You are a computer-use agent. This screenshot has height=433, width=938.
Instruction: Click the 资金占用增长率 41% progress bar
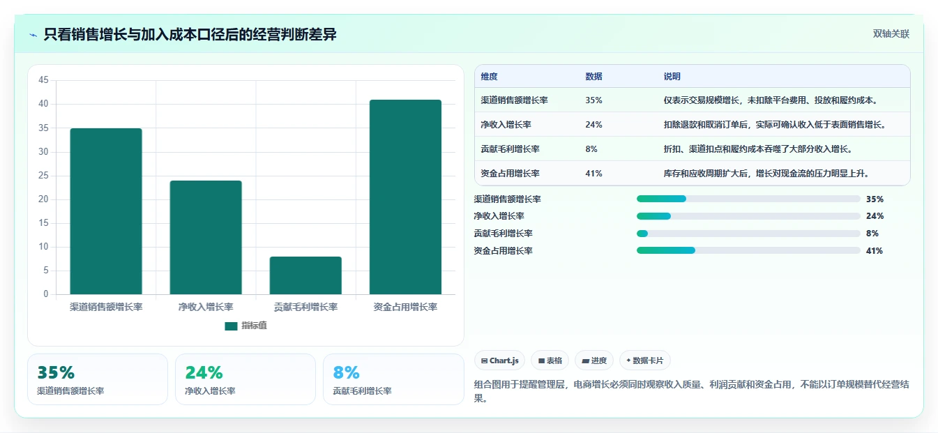(748, 250)
